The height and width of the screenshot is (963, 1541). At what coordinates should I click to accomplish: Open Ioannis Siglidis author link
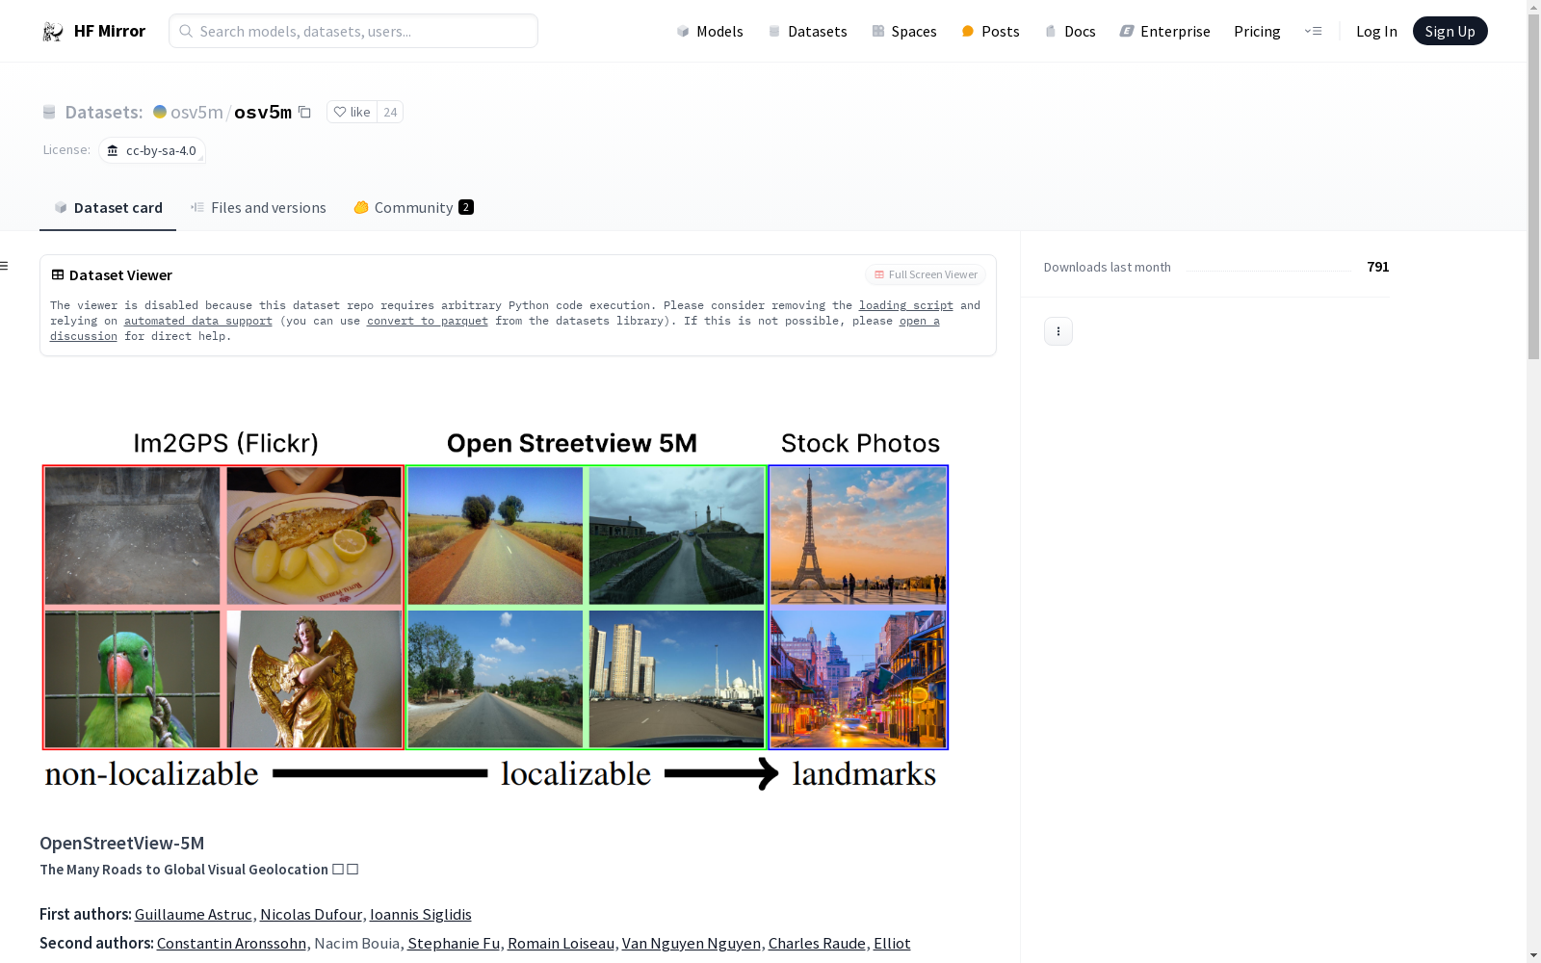tap(421, 914)
